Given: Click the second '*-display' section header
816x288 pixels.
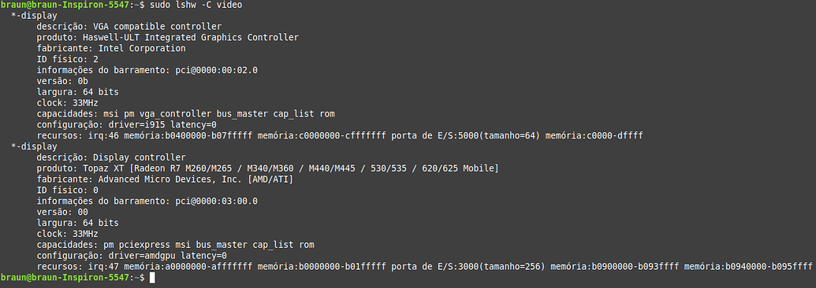Looking at the screenshot, I should (x=34, y=146).
